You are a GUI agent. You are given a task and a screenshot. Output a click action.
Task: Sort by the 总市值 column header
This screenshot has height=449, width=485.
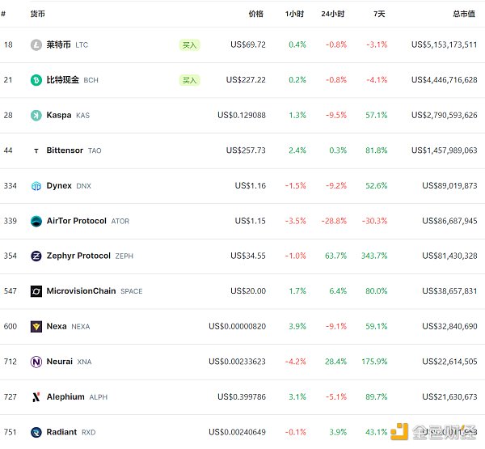464,14
